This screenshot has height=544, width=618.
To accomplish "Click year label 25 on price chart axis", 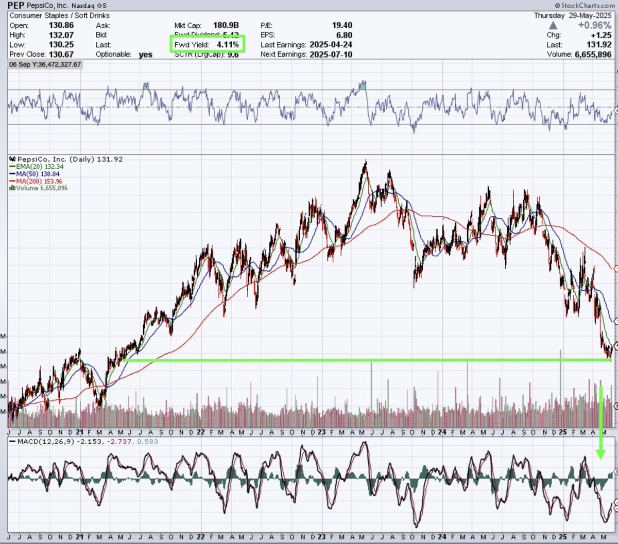I will [562, 432].
